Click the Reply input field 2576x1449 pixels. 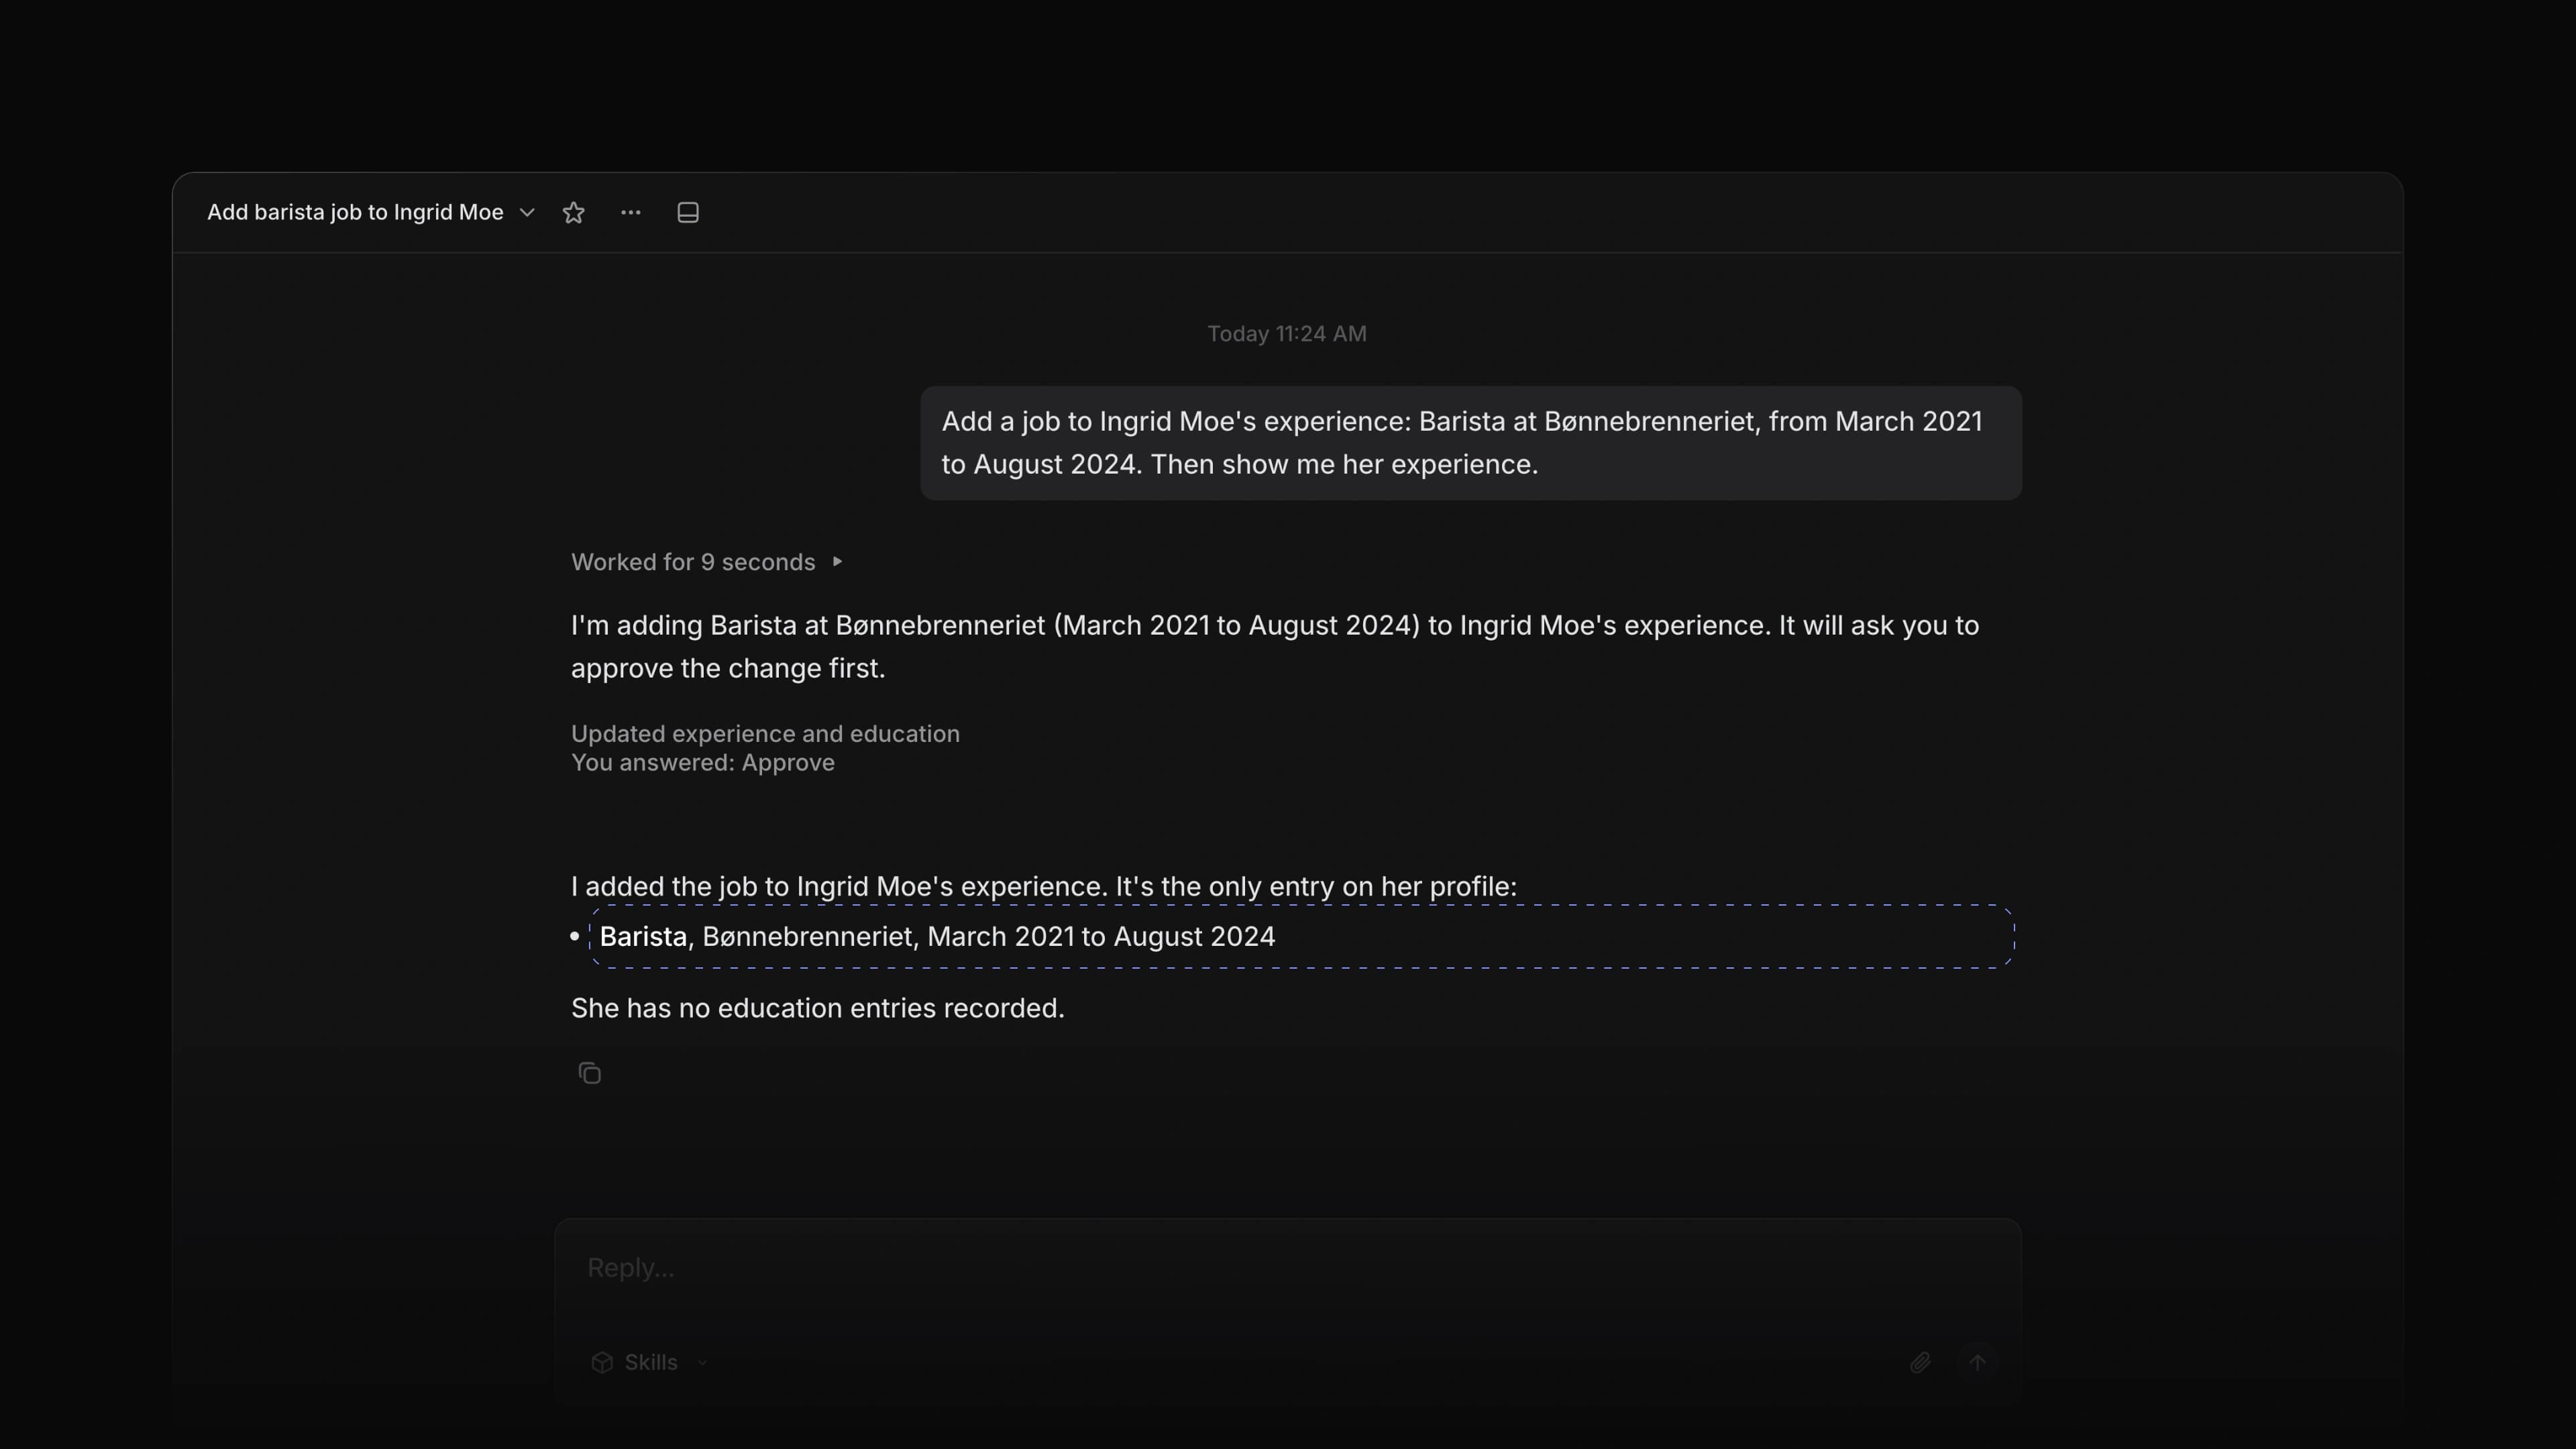(x=1288, y=1268)
